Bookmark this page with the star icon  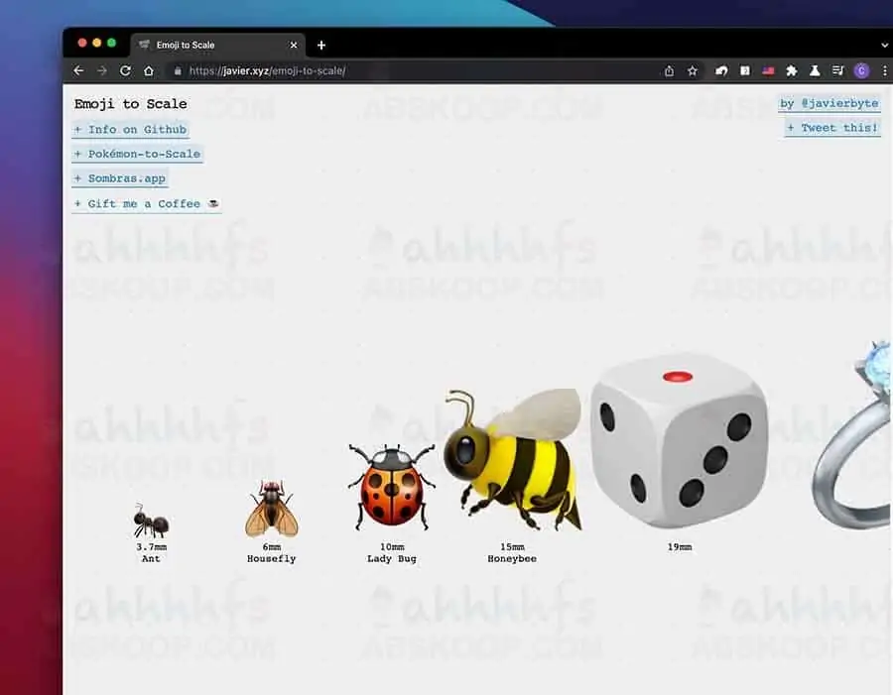pyautogui.click(x=692, y=70)
